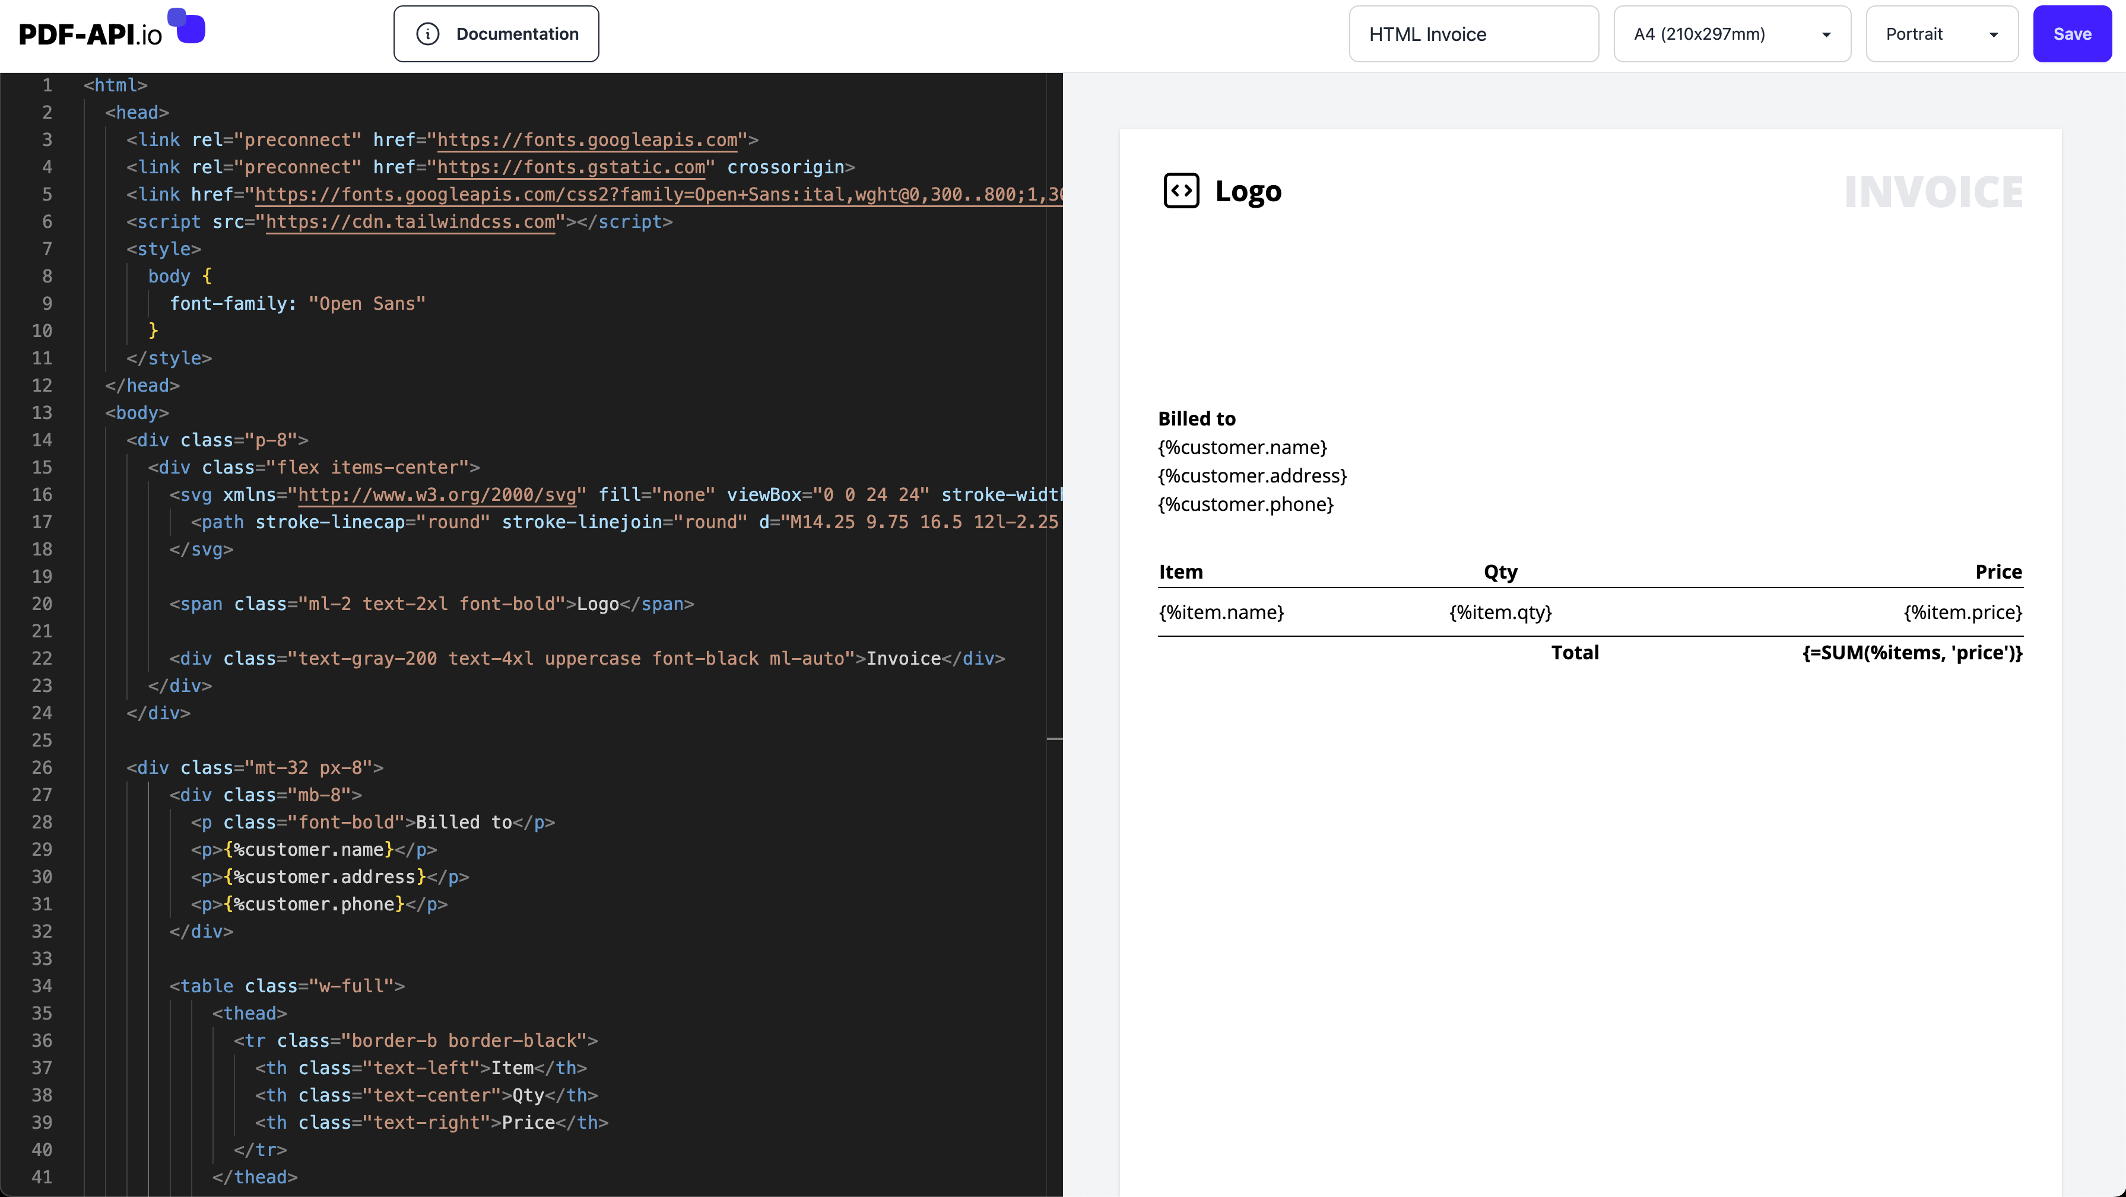Click the {%customer.address} code on line 30

click(330, 877)
